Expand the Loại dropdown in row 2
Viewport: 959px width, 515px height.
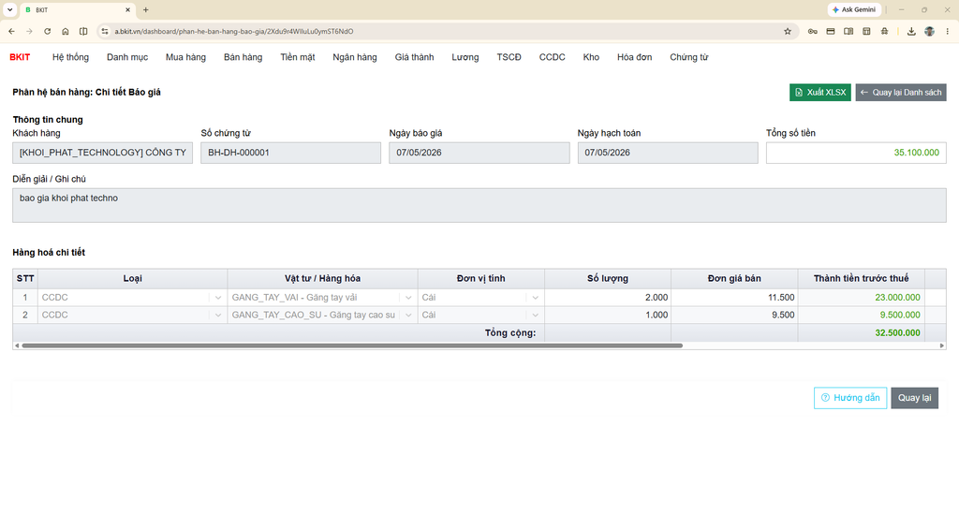[217, 315]
